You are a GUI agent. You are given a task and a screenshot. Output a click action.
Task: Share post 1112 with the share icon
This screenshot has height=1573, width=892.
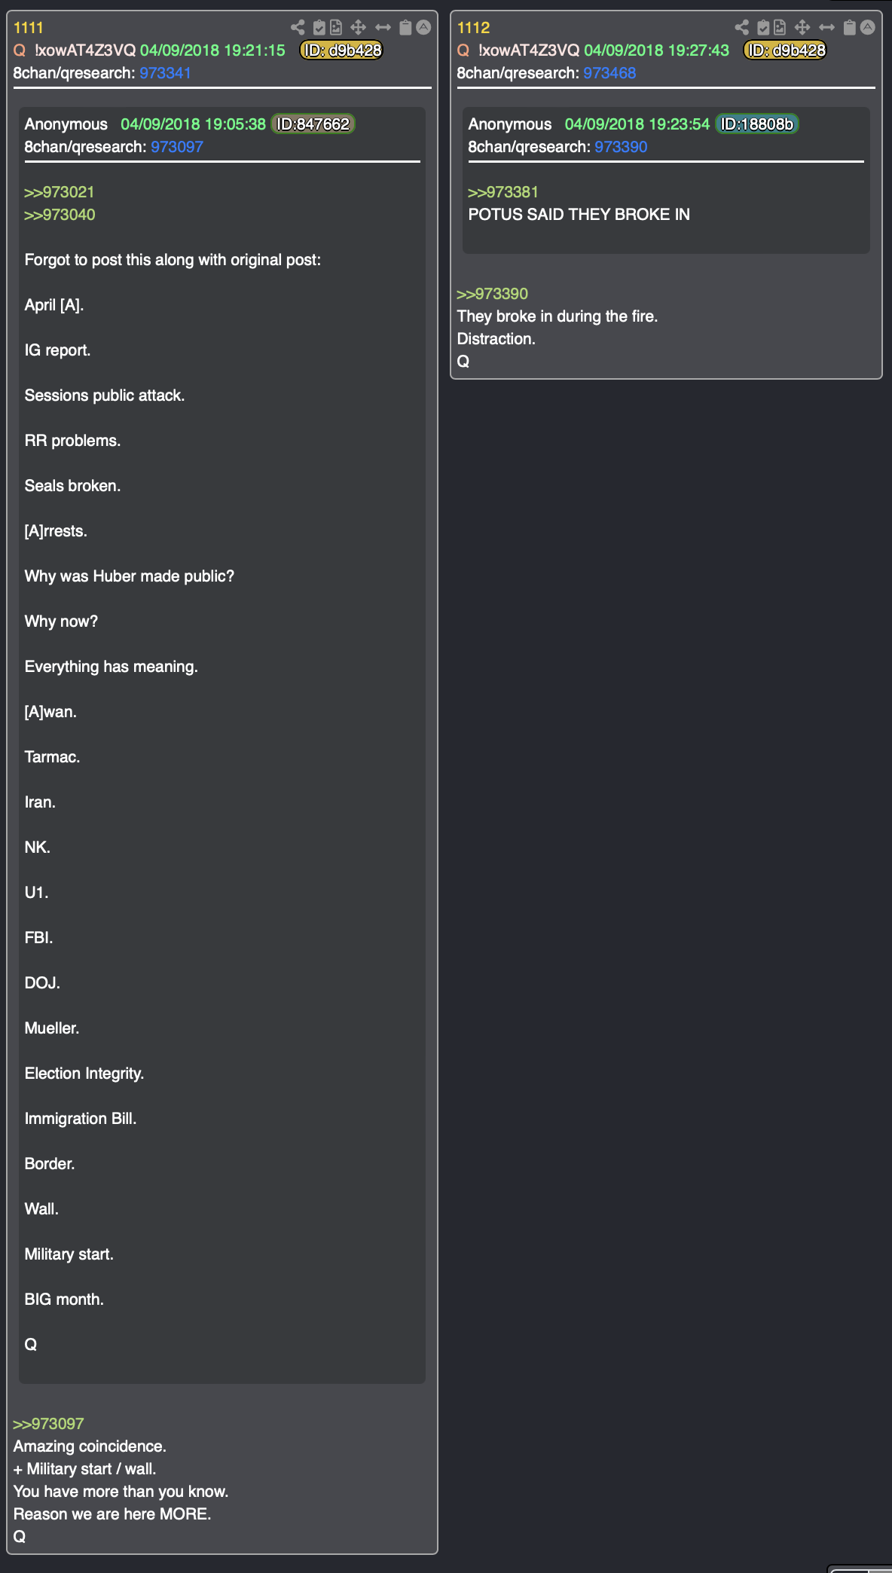coord(742,28)
